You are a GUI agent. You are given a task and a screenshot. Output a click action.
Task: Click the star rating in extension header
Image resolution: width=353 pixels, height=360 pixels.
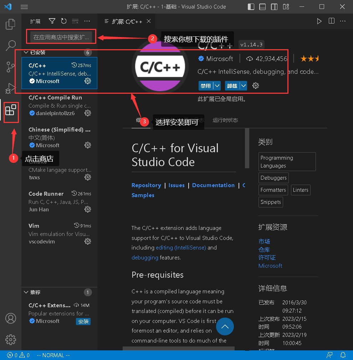pyautogui.click(x=309, y=59)
